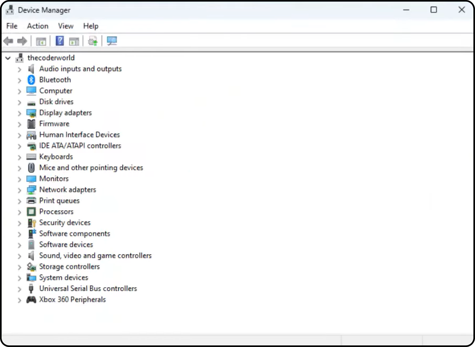Select the "Computer" row text
Viewport: 475px width, 347px height.
[56, 91]
